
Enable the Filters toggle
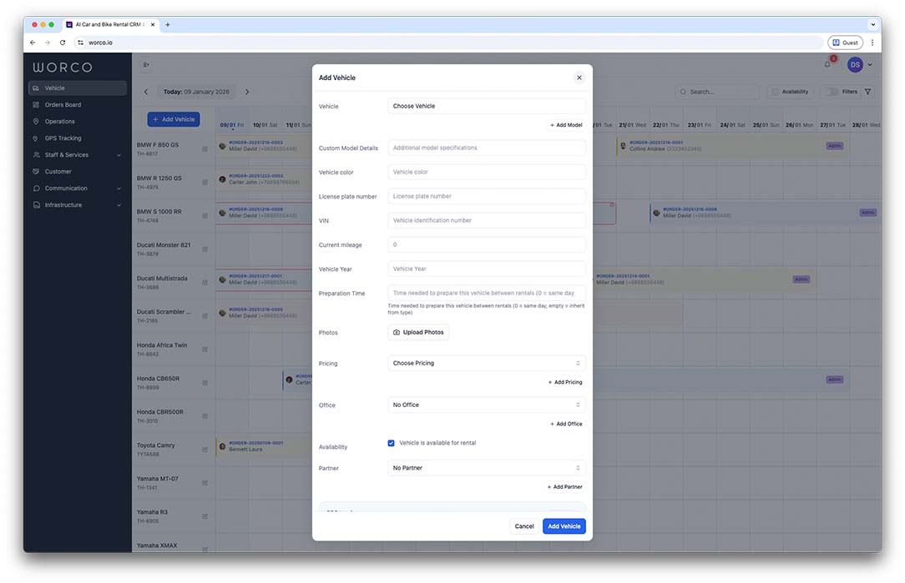(x=831, y=92)
